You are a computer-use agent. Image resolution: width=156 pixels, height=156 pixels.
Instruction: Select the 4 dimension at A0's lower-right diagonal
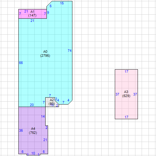pos(68,100)
